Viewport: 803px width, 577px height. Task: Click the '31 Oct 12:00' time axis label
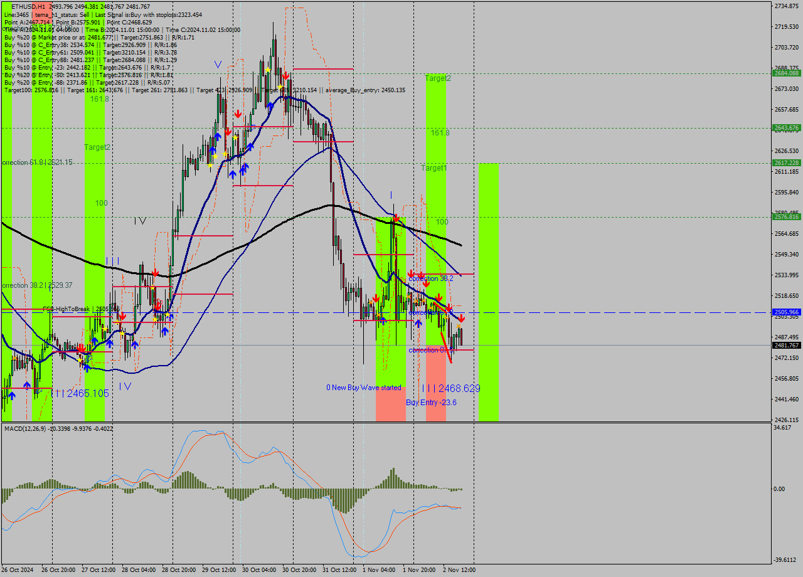(x=339, y=570)
